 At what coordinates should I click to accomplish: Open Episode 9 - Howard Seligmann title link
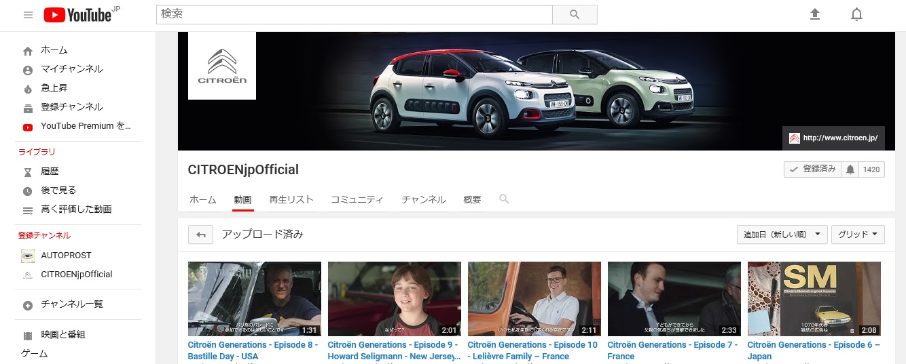pyautogui.click(x=394, y=350)
